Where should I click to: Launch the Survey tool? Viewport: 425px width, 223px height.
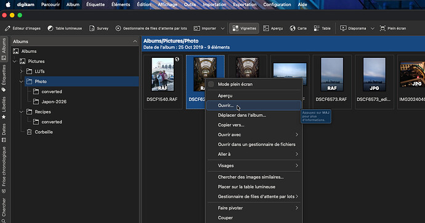pos(99,28)
